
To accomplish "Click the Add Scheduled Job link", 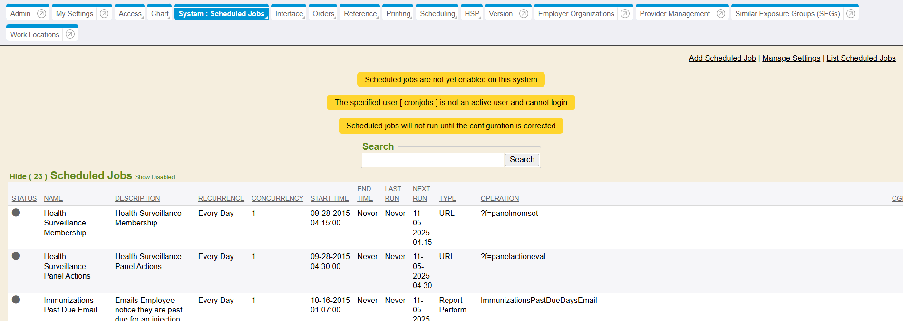I will (722, 58).
